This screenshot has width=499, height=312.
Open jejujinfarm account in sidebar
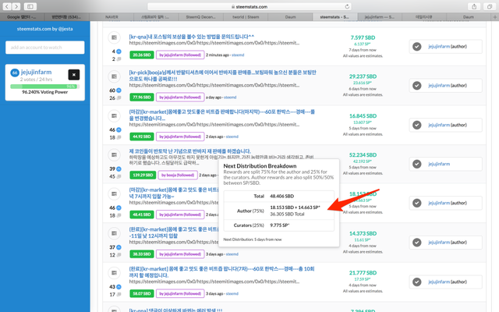[37, 73]
